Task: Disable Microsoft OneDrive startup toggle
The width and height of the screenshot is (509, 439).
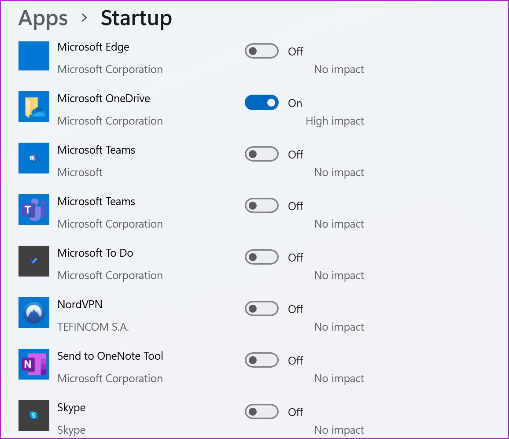Action: (262, 103)
